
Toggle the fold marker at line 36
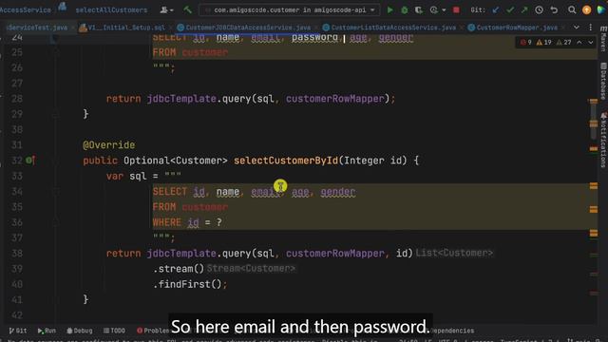[x=55, y=222]
